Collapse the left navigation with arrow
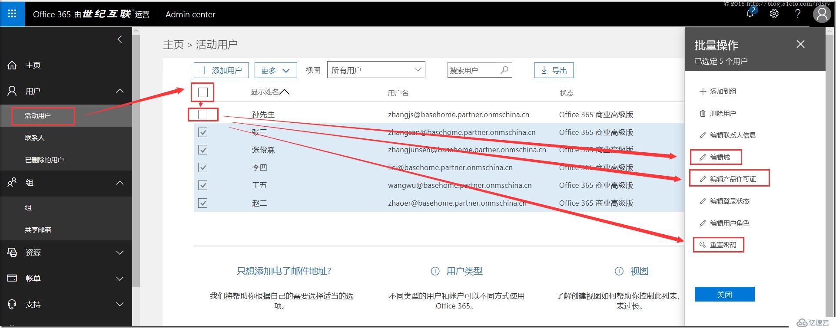 120,39
